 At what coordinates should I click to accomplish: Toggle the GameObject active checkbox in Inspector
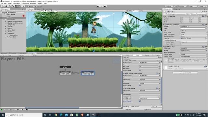click(x=168, y=12)
